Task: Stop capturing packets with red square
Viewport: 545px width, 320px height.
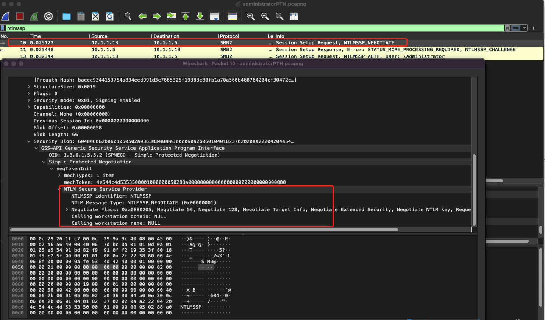Action: pos(20,16)
